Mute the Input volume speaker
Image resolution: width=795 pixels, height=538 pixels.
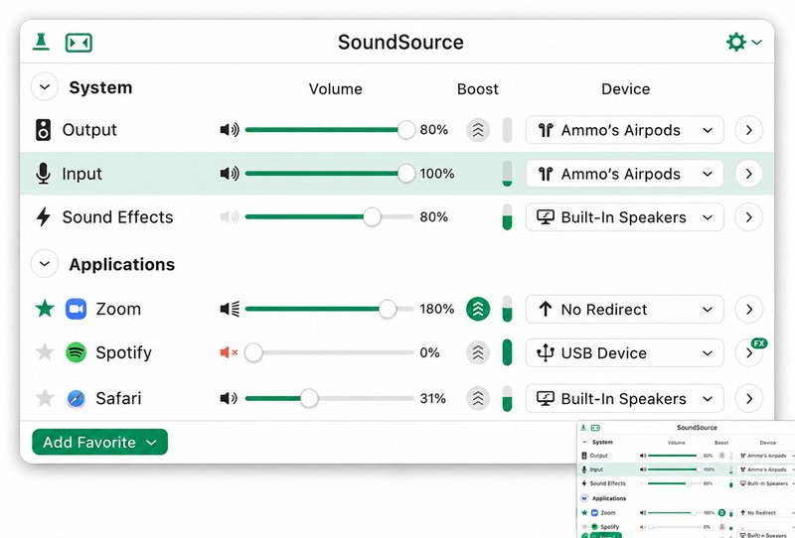coord(230,174)
